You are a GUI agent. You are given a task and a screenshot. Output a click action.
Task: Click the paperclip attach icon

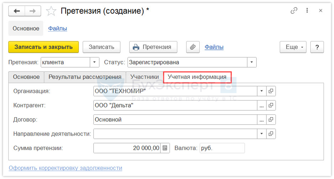pos(193,47)
